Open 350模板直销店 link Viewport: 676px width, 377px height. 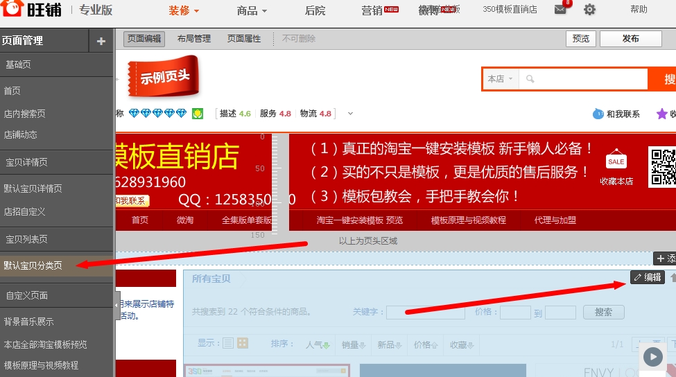point(510,10)
